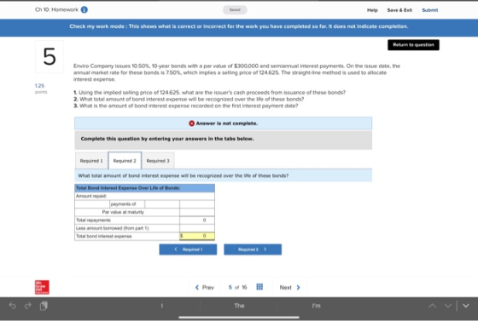The width and height of the screenshot is (478, 321).
Task: Go to the Next question
Action: point(290,287)
